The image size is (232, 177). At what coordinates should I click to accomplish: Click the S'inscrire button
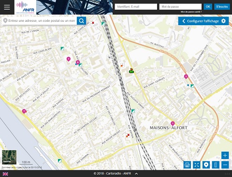pos(222,7)
